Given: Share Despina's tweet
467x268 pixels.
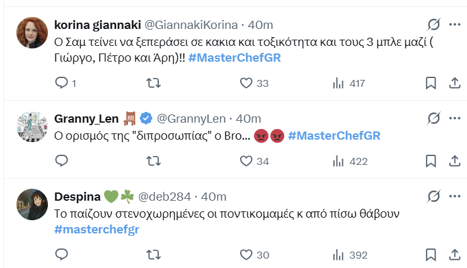Looking at the screenshot, I should pos(454,254).
